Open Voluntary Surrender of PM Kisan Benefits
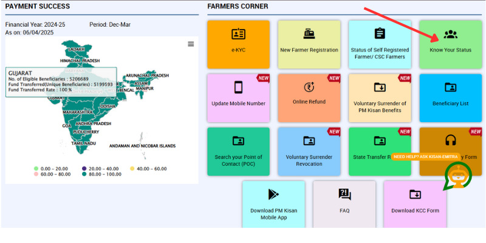The width and height of the screenshot is (486, 243). click(380, 98)
